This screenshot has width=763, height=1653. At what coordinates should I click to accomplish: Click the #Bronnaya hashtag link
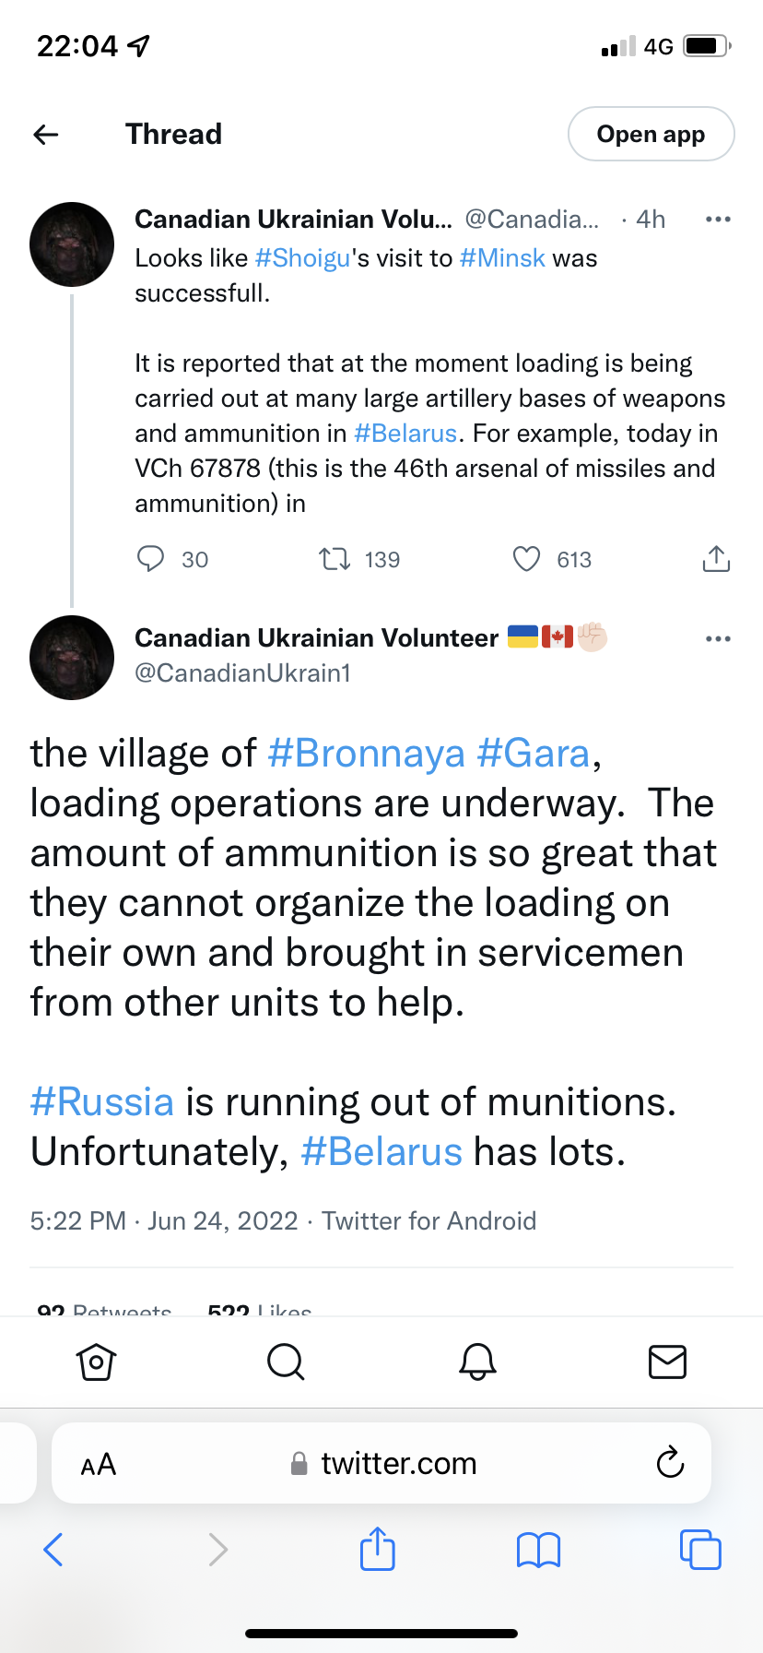point(366,754)
